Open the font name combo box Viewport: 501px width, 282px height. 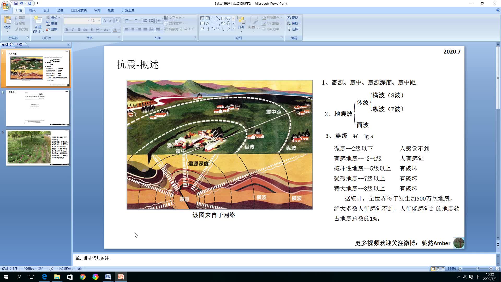click(x=76, y=21)
